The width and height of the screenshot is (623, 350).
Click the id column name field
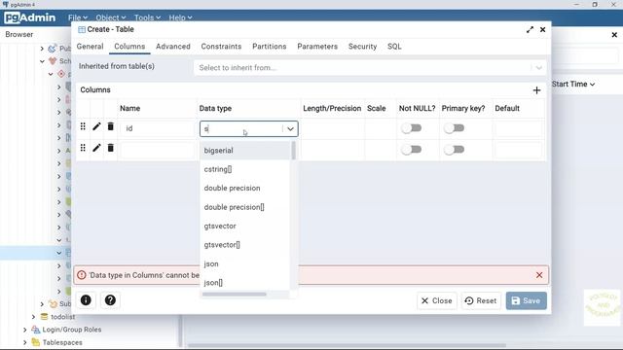click(157, 128)
